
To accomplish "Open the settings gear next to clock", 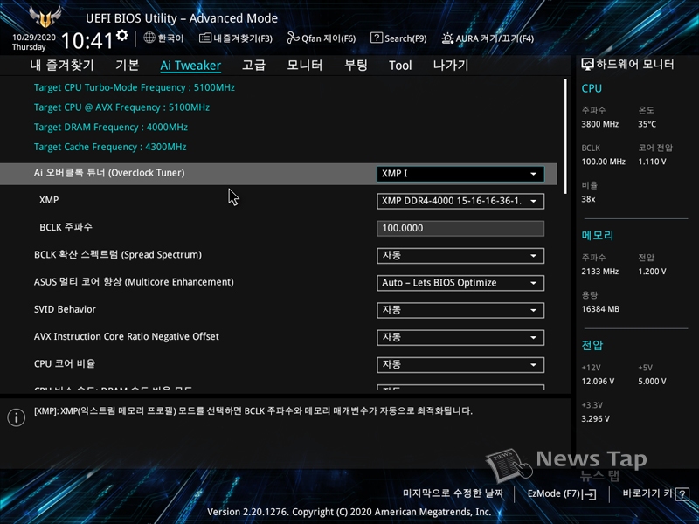I will [122, 36].
